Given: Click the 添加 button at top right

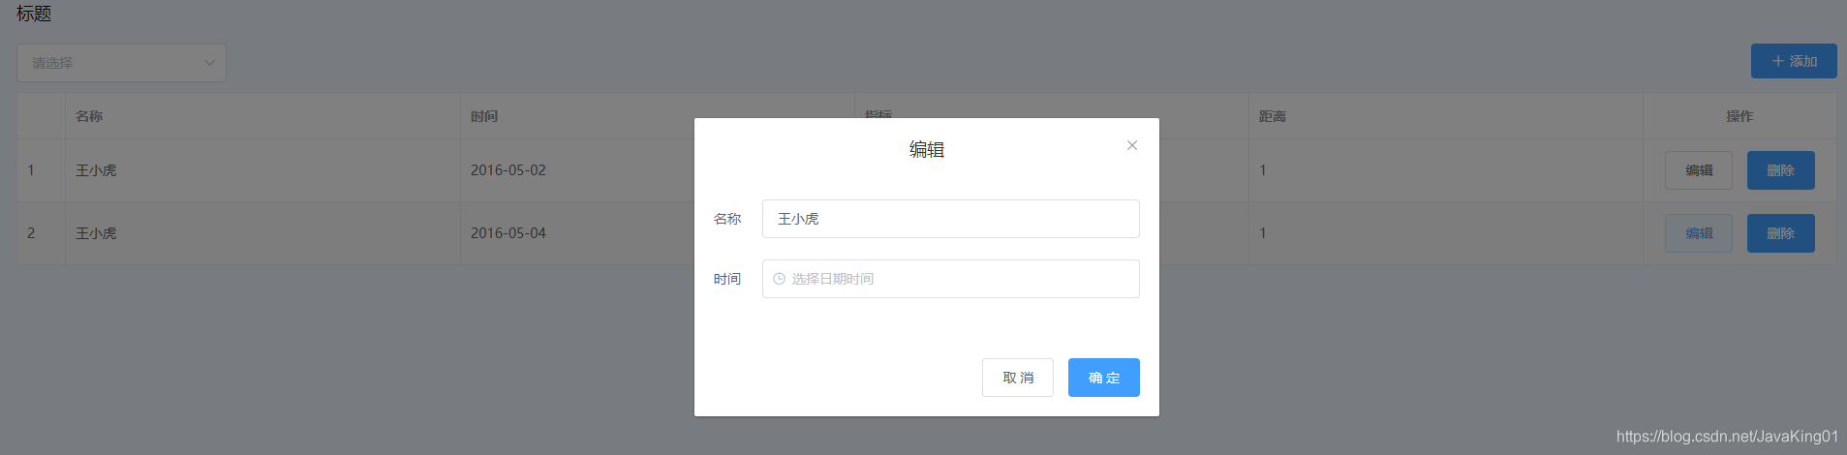Looking at the screenshot, I should coord(1794,61).
